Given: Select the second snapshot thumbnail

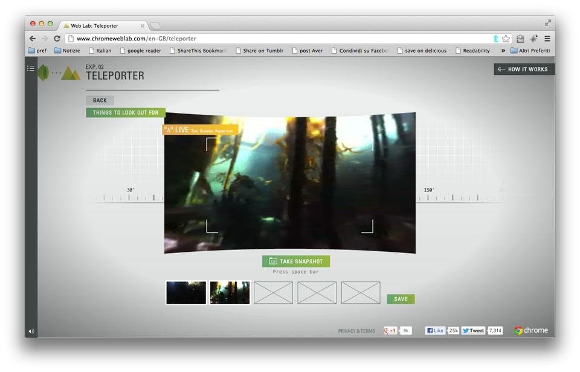Looking at the screenshot, I should (x=230, y=292).
